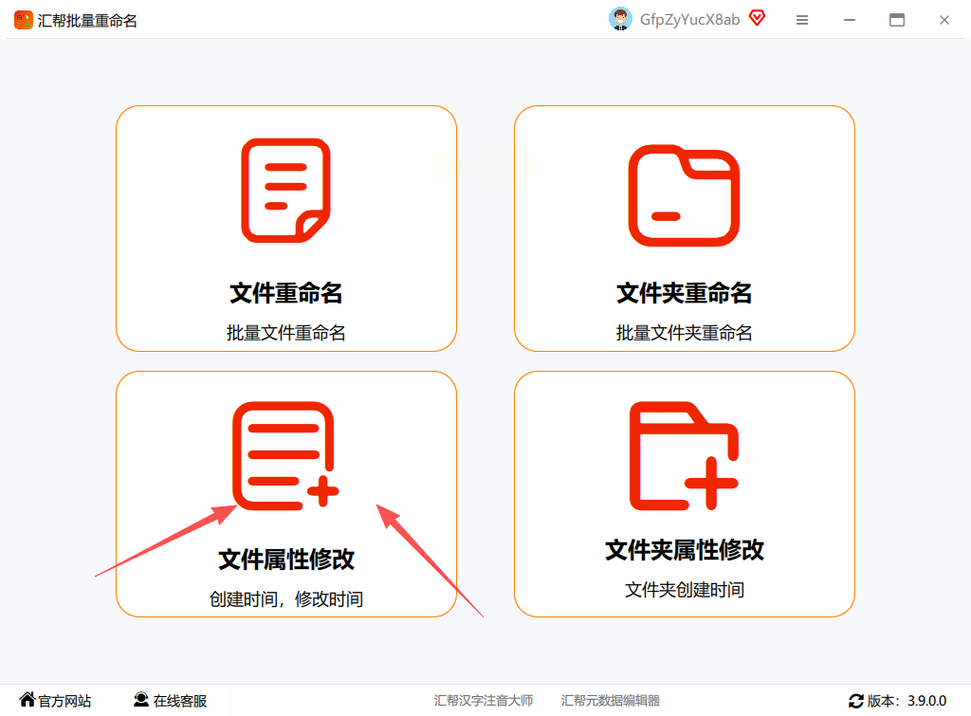
Task: Click the version number 3.9.0.0
Action: (927, 701)
